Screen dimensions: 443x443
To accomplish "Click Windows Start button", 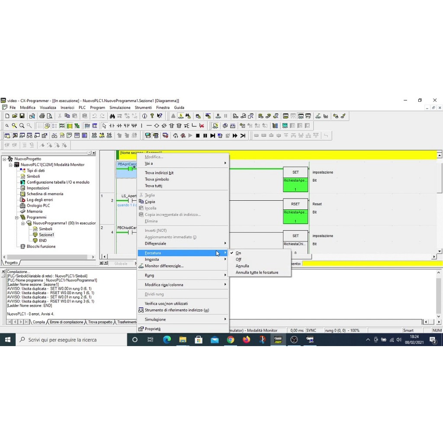I will [x=8, y=340].
